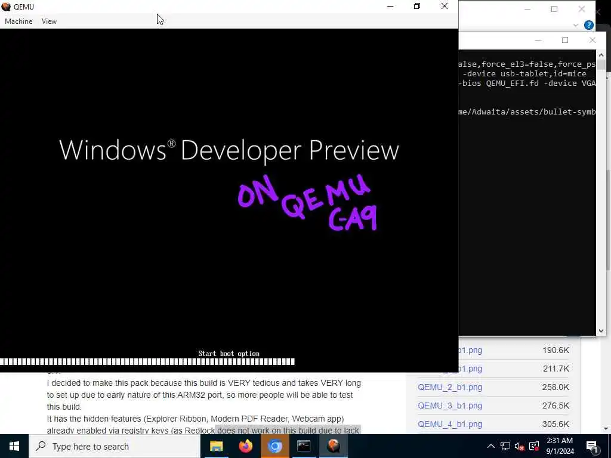Maximize the console window behind QEMU
Image resolution: width=611 pixels, height=458 pixels.
pos(565,40)
